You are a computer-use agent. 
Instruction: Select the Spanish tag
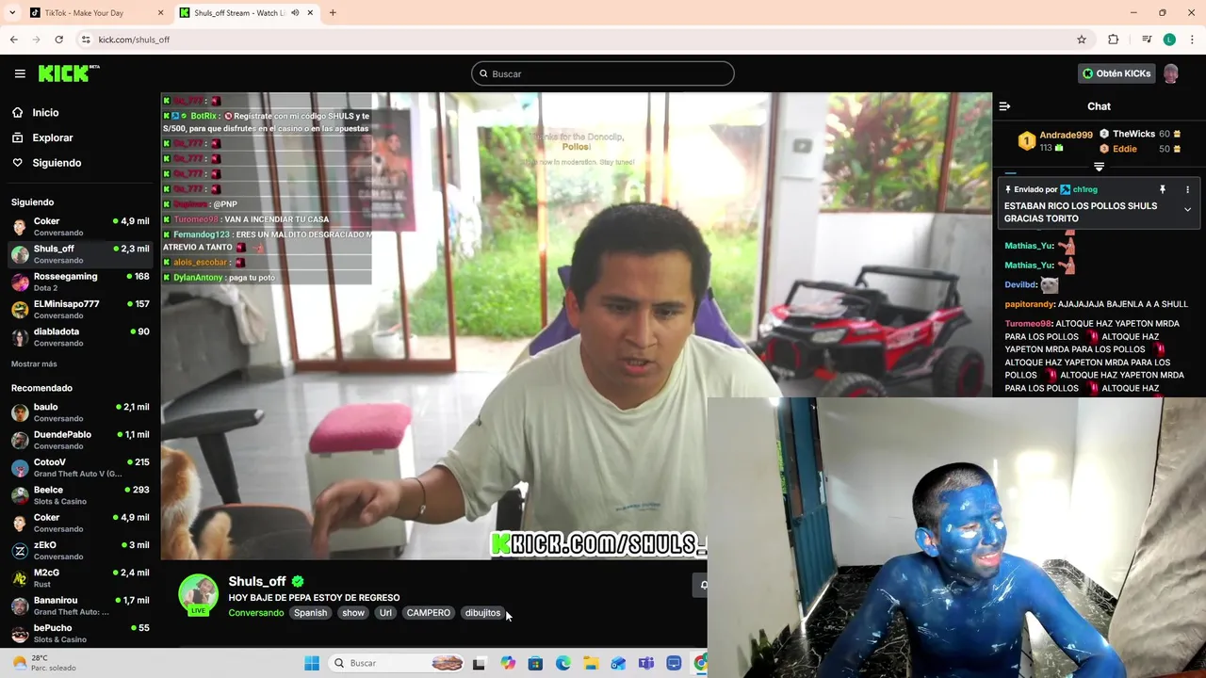[310, 613]
